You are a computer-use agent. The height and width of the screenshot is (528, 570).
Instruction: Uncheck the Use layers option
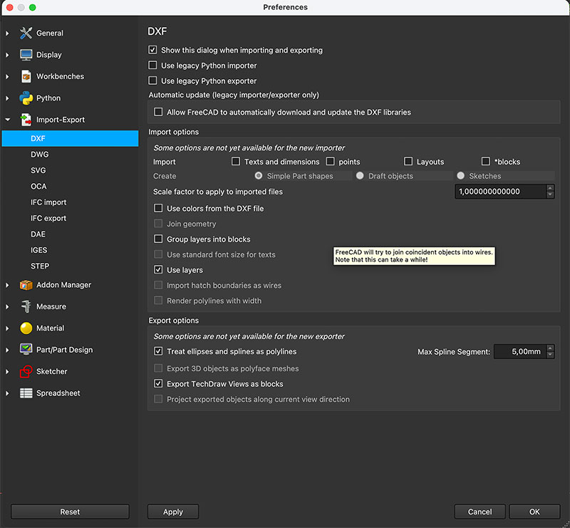158,270
